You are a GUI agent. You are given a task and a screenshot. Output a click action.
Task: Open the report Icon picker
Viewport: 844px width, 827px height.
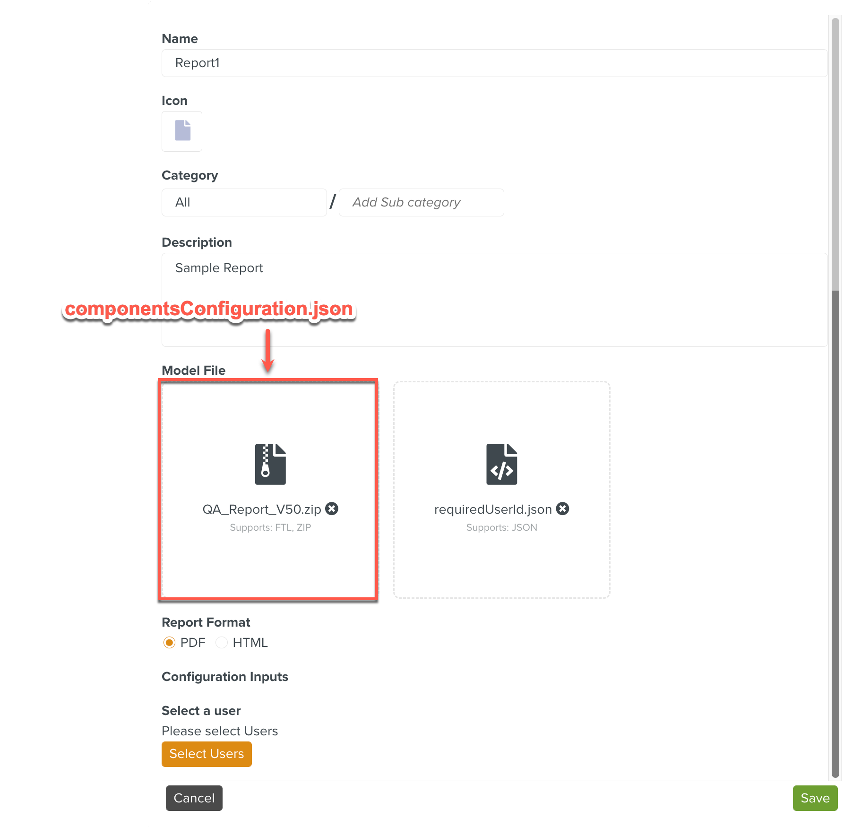(182, 131)
